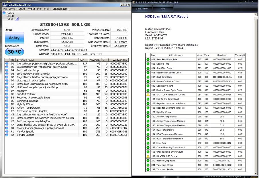This screenshot has height=180, width=259.
Task: Click blue status icon for Nieznany row B7
Action: coord(7,91)
